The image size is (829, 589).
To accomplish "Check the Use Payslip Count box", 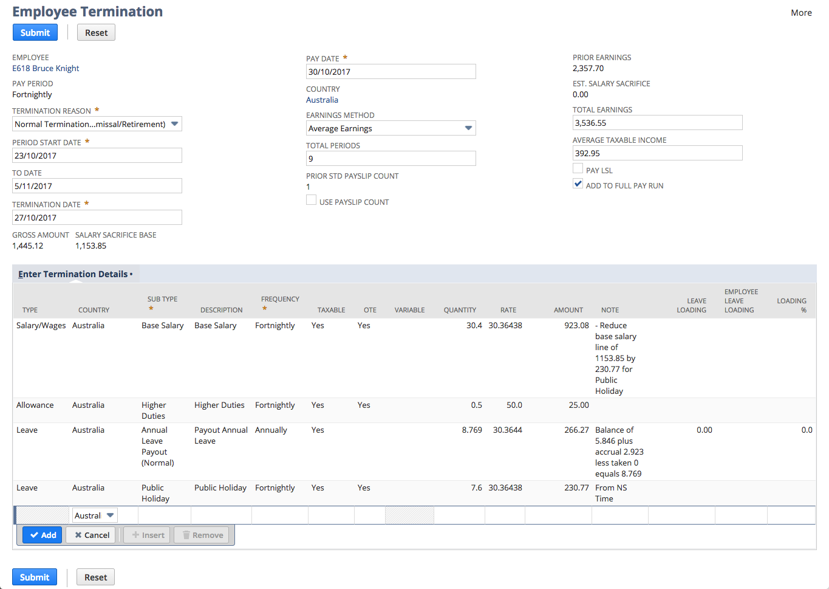I will coord(312,199).
